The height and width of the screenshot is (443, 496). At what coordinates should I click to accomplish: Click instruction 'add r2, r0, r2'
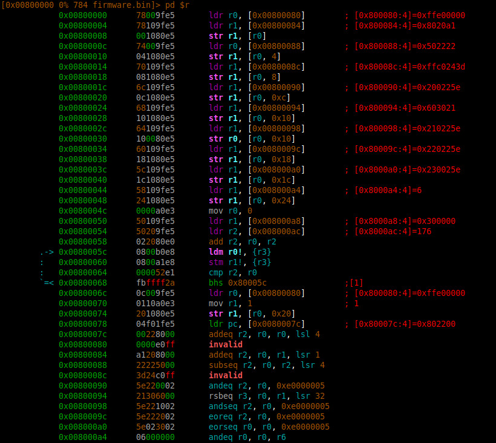243,241
